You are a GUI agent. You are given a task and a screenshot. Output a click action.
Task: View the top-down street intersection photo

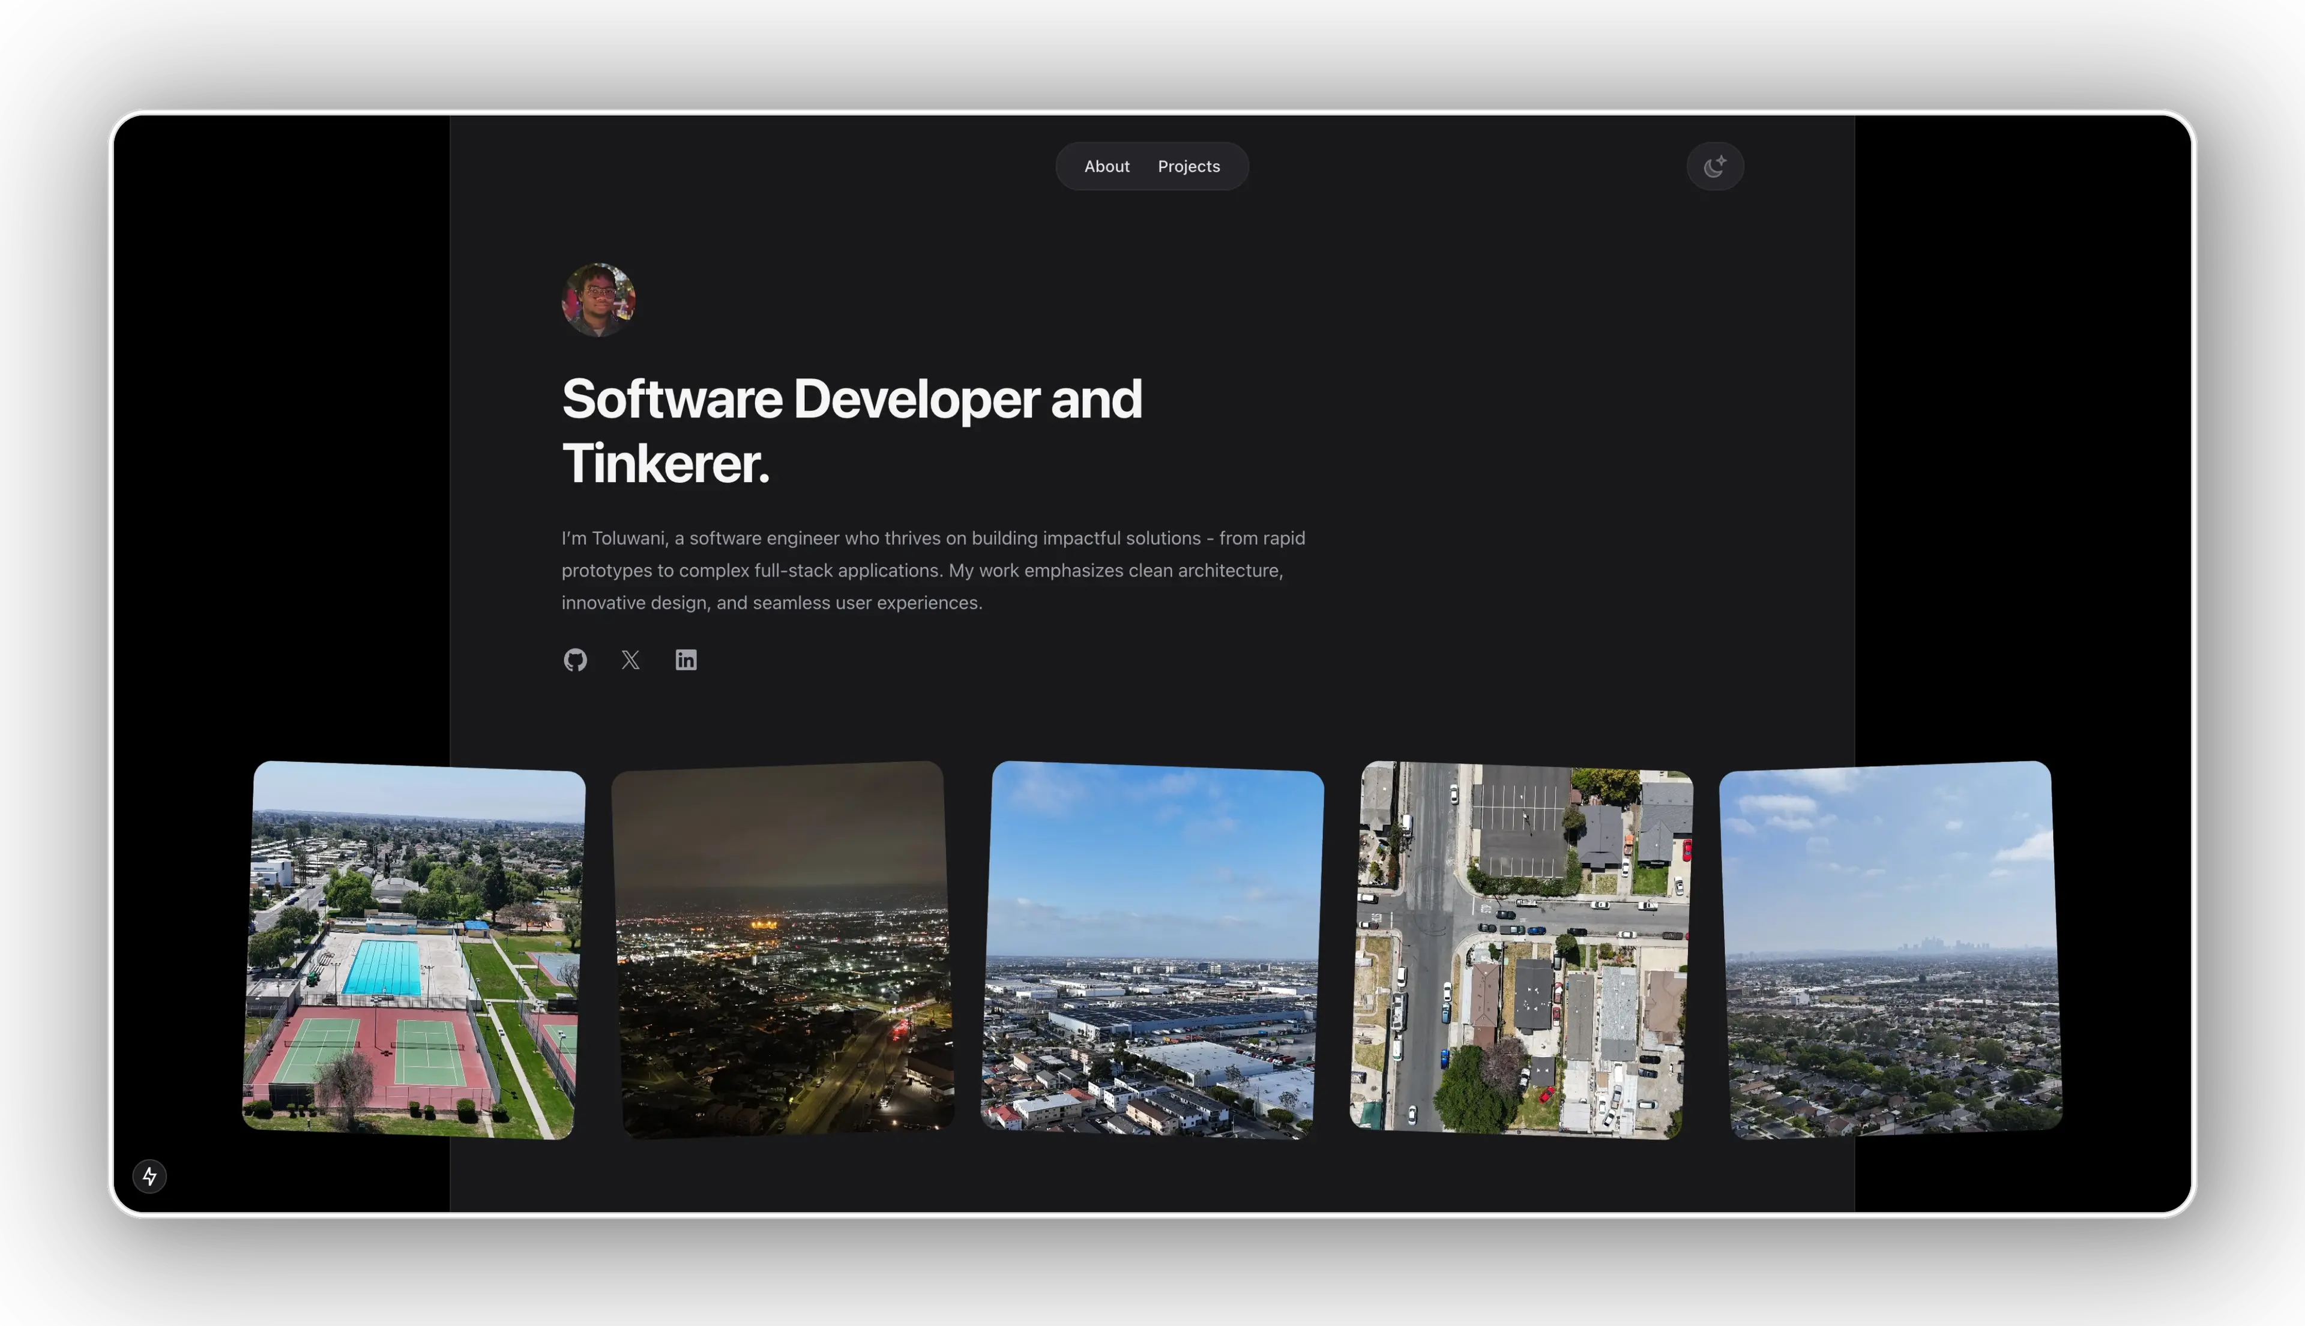(1520, 950)
